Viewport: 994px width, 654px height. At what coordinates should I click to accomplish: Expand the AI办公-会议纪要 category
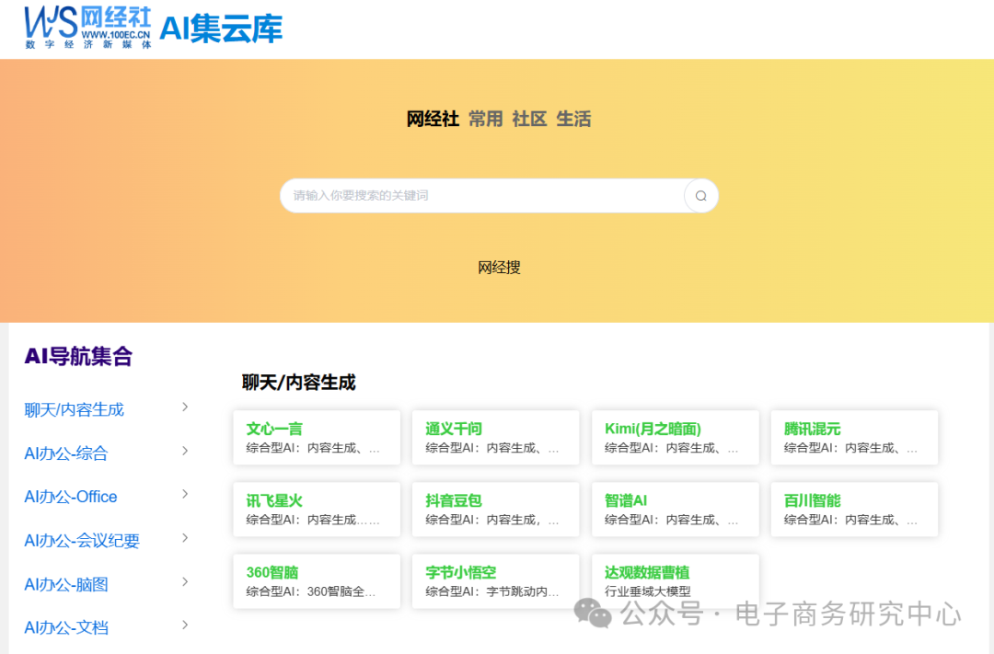81,540
